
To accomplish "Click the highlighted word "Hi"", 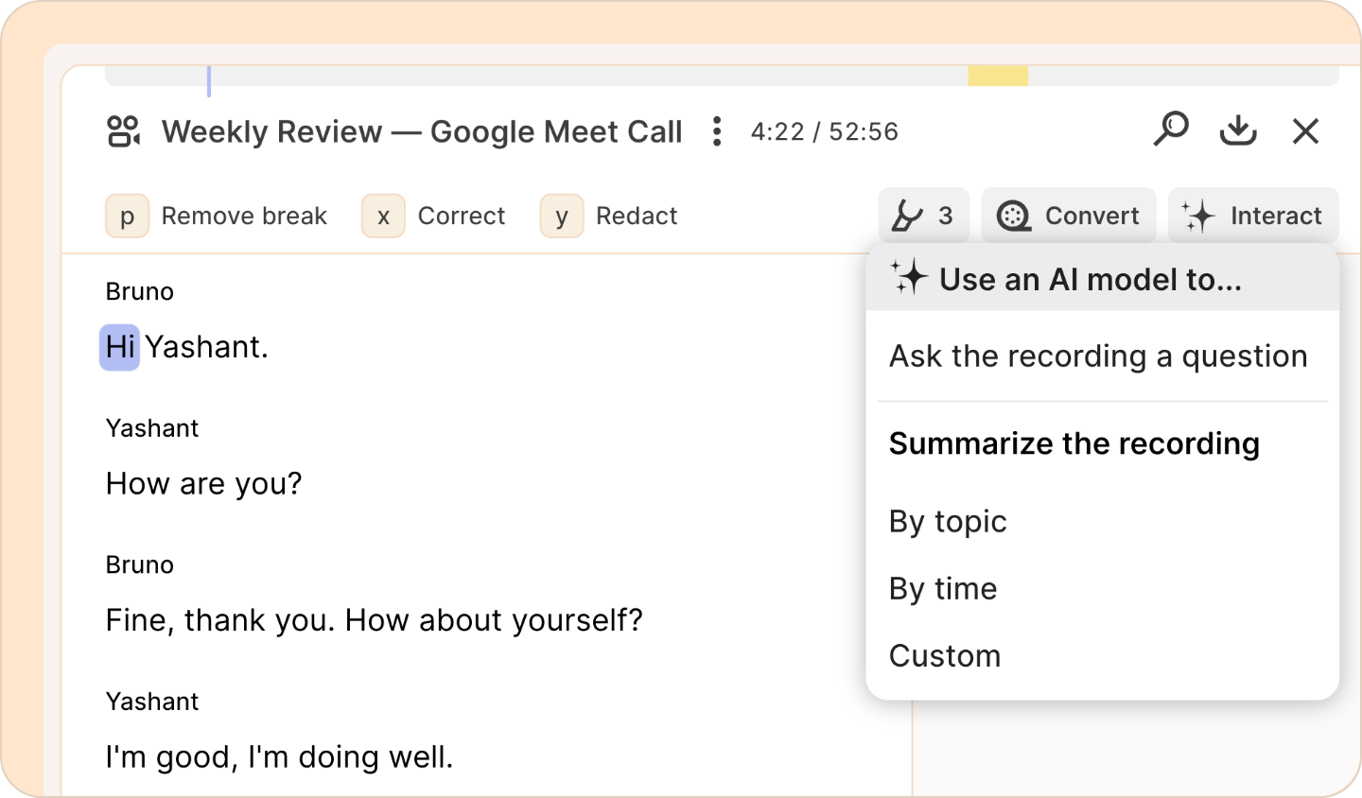I will 120,347.
